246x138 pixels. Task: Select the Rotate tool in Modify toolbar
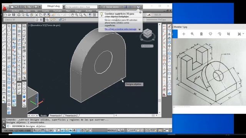coord(170,50)
